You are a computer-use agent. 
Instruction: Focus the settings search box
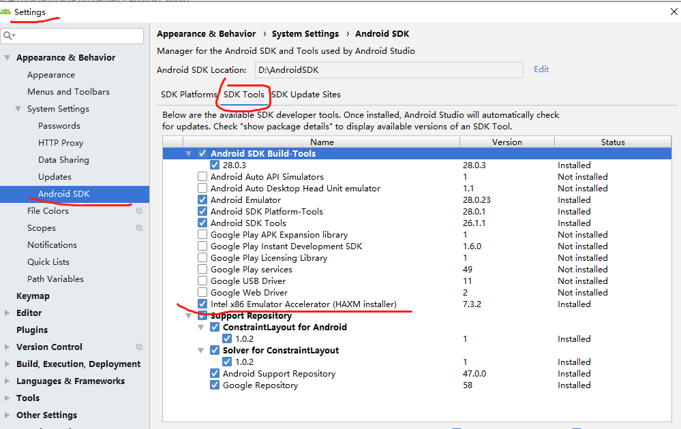pos(72,35)
